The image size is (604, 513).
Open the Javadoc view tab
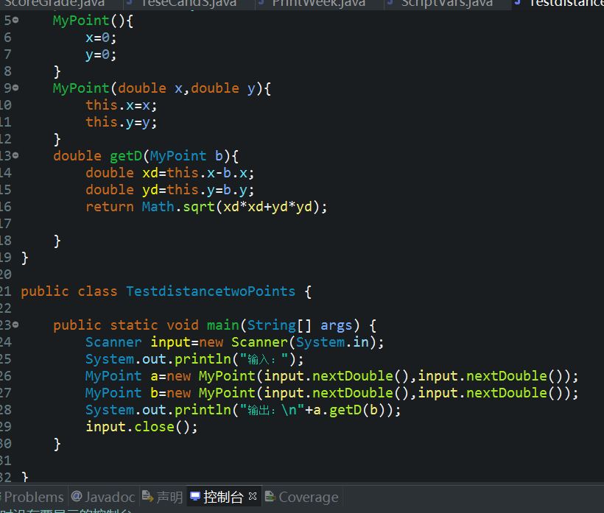coord(103,497)
